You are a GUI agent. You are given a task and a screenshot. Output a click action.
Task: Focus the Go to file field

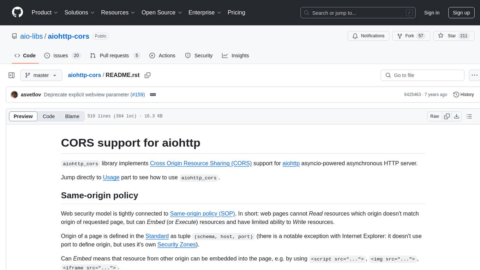click(422, 75)
